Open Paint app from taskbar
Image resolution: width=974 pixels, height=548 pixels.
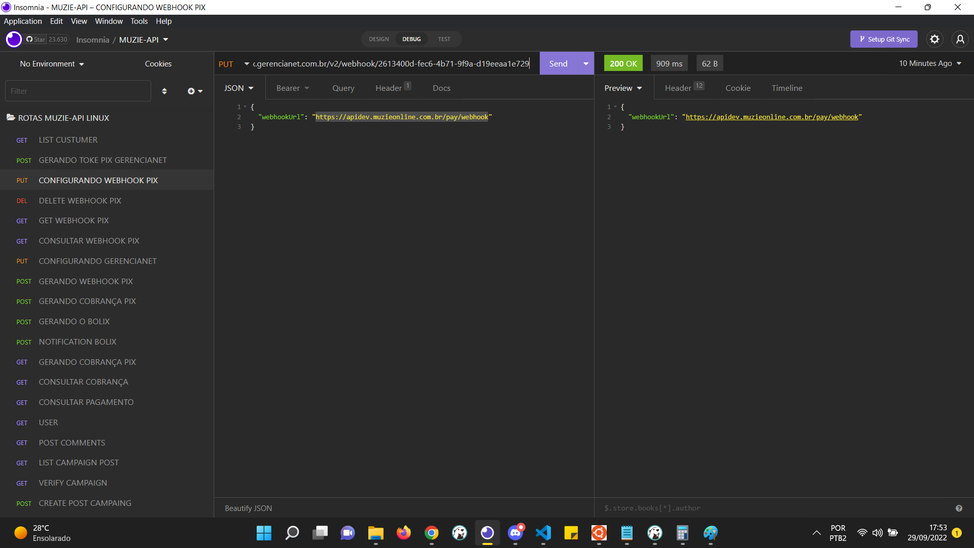tap(711, 533)
